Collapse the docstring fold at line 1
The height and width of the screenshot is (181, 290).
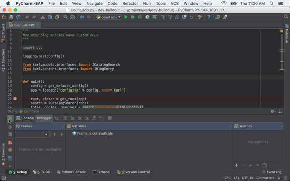(21, 31)
